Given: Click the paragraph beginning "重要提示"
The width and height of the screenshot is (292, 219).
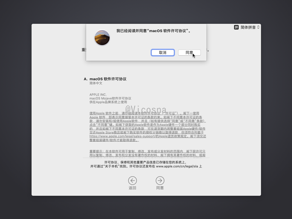Looking at the screenshot, I should pyautogui.click(x=147, y=154).
